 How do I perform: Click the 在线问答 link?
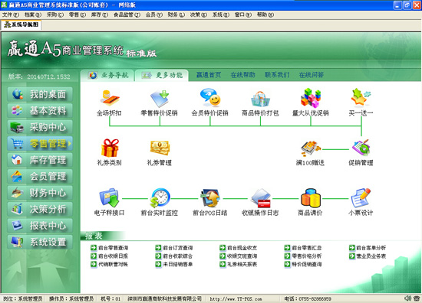311,75
